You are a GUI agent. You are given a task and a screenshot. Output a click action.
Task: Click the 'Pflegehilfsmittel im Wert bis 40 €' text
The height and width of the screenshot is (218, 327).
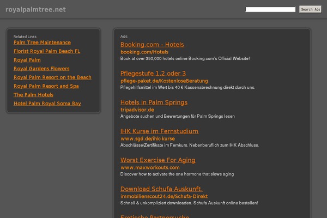point(187,87)
